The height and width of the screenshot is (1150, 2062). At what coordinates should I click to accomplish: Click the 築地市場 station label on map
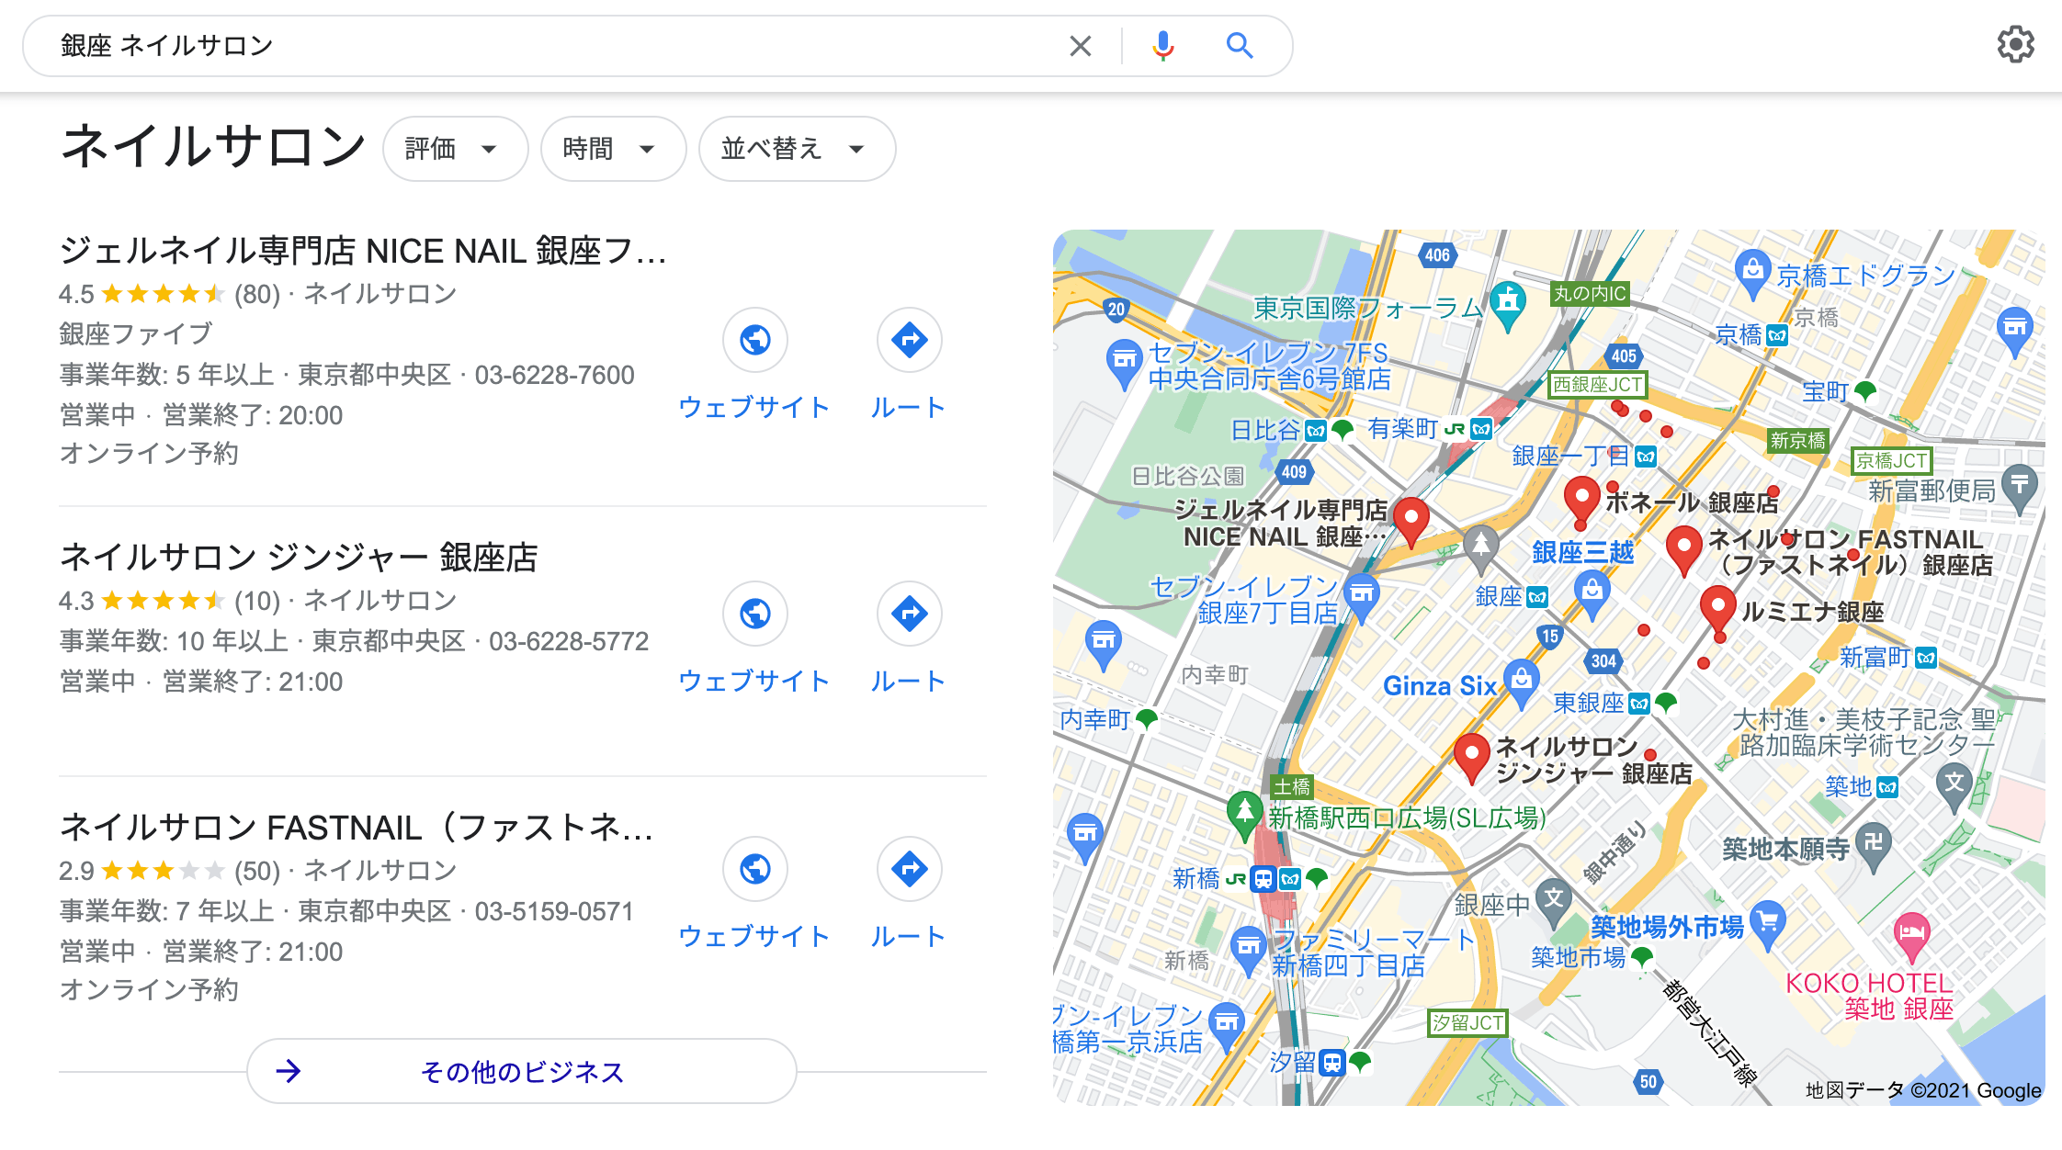point(1578,958)
